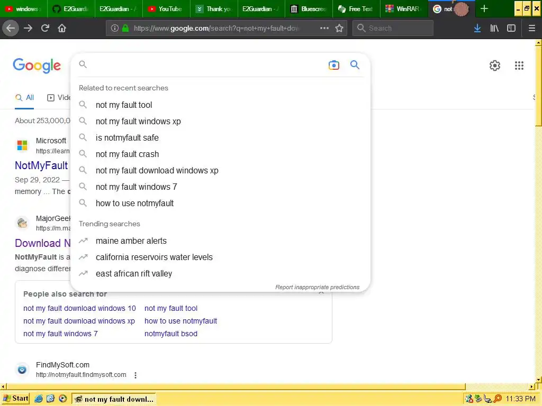Go back with the browser back arrow
542x406 pixels.
point(11,28)
